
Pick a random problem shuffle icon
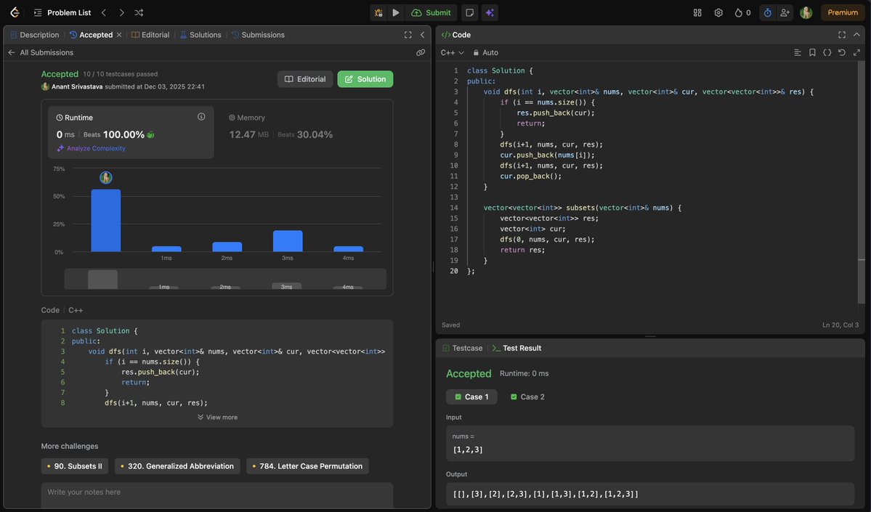click(139, 12)
